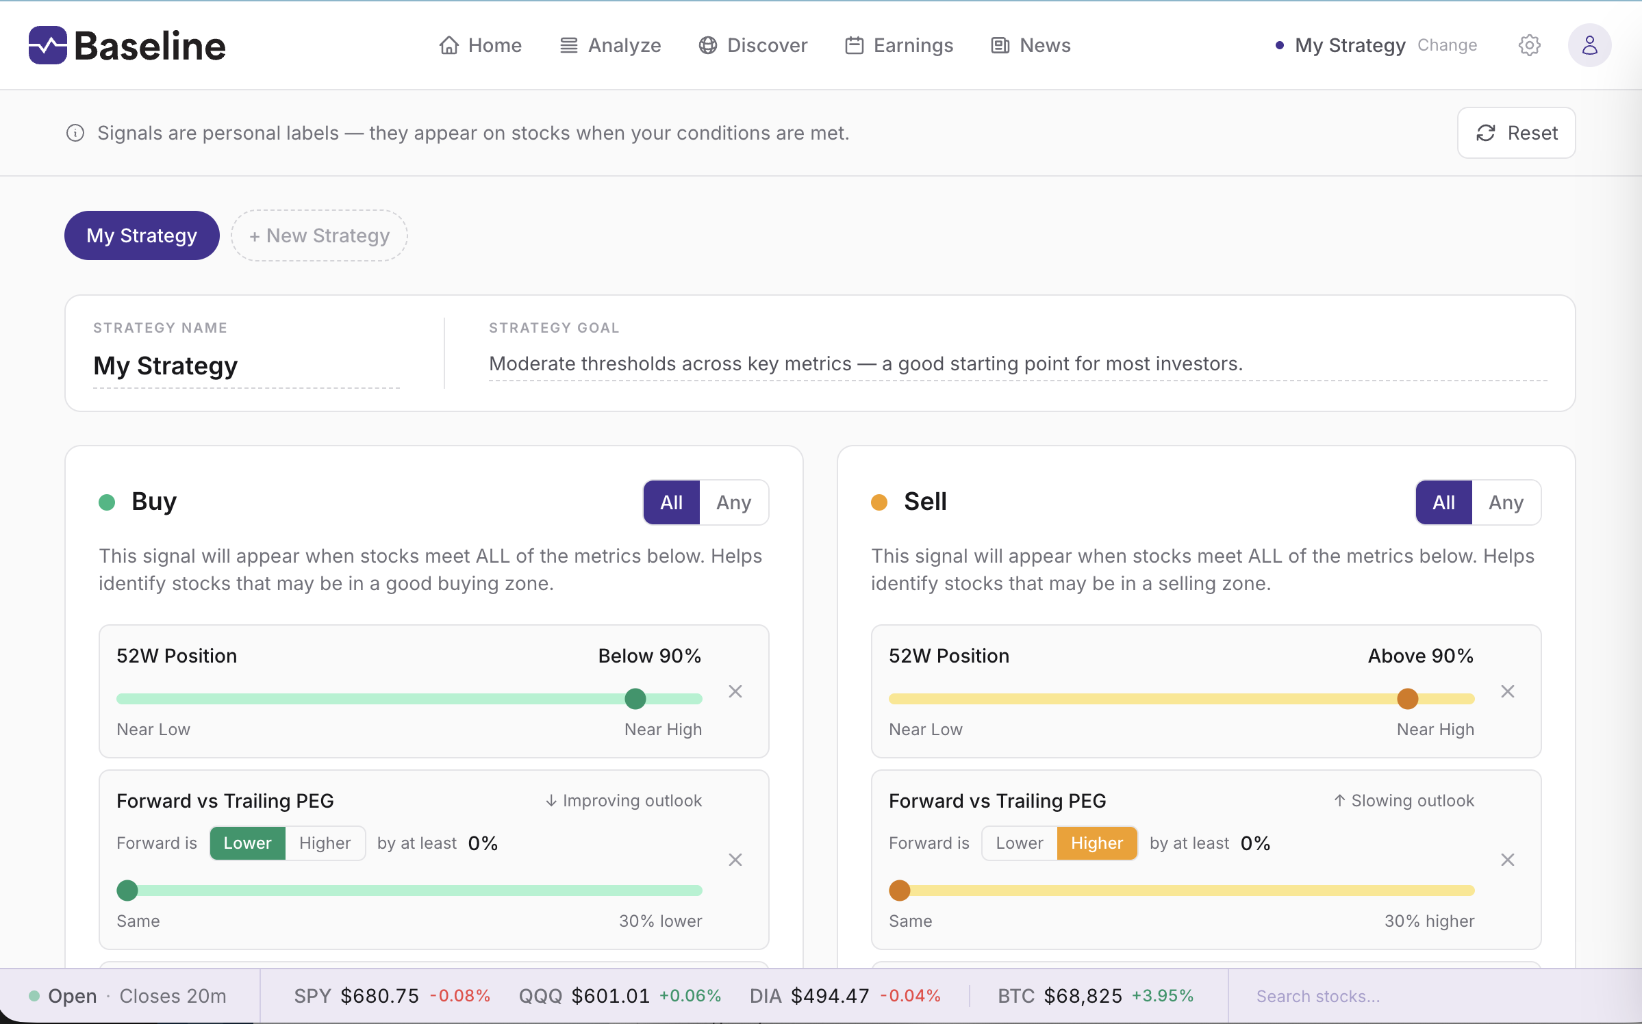Open the settings gear icon
This screenshot has width=1642, height=1024.
(x=1529, y=45)
